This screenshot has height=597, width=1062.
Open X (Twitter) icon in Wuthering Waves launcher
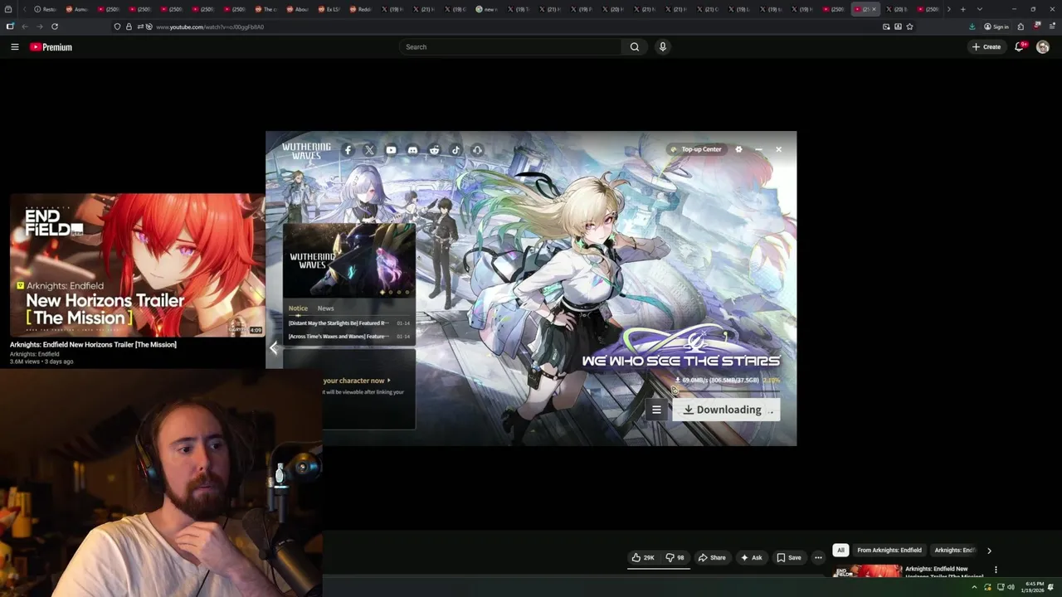(x=369, y=150)
